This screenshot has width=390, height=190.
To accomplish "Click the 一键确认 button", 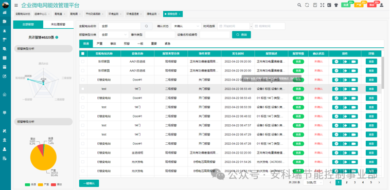I will (89, 183).
